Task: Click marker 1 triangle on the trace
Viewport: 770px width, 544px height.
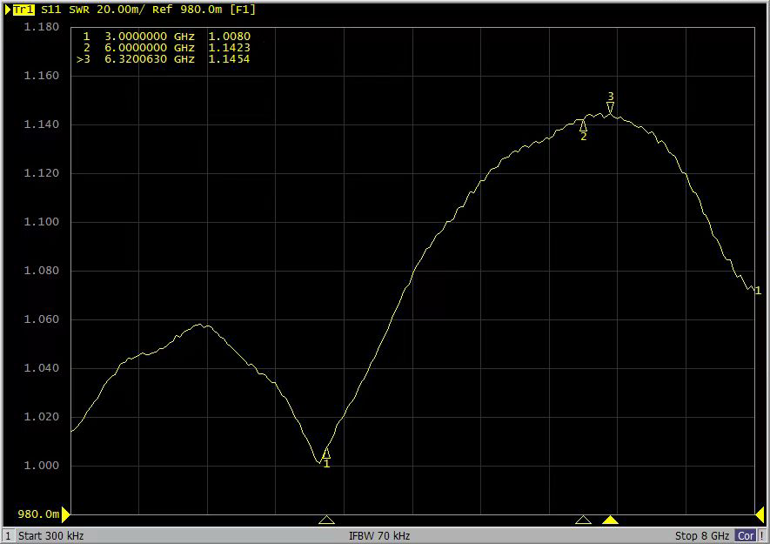Action: 326,453
